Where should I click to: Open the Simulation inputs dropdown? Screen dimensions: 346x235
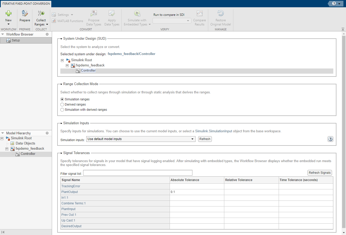coord(141,139)
